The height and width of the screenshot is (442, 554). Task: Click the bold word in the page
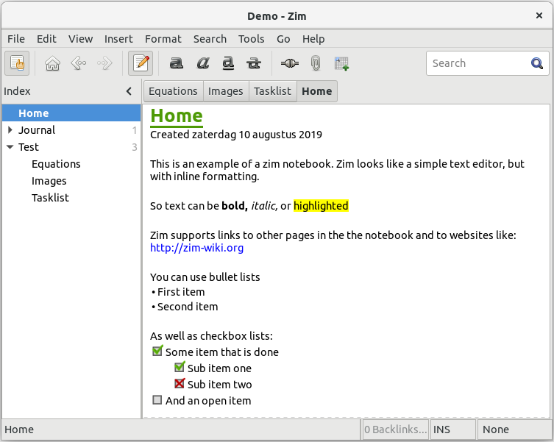[x=234, y=206]
